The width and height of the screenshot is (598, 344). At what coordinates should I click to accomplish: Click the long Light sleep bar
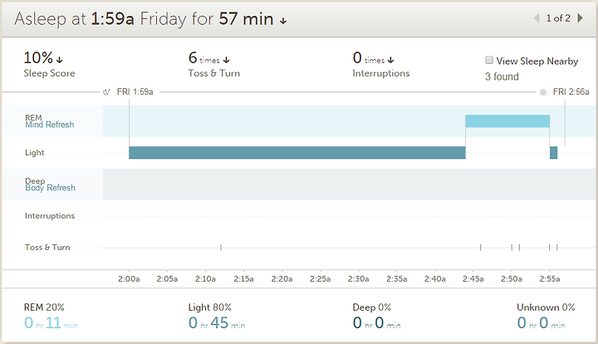297,153
